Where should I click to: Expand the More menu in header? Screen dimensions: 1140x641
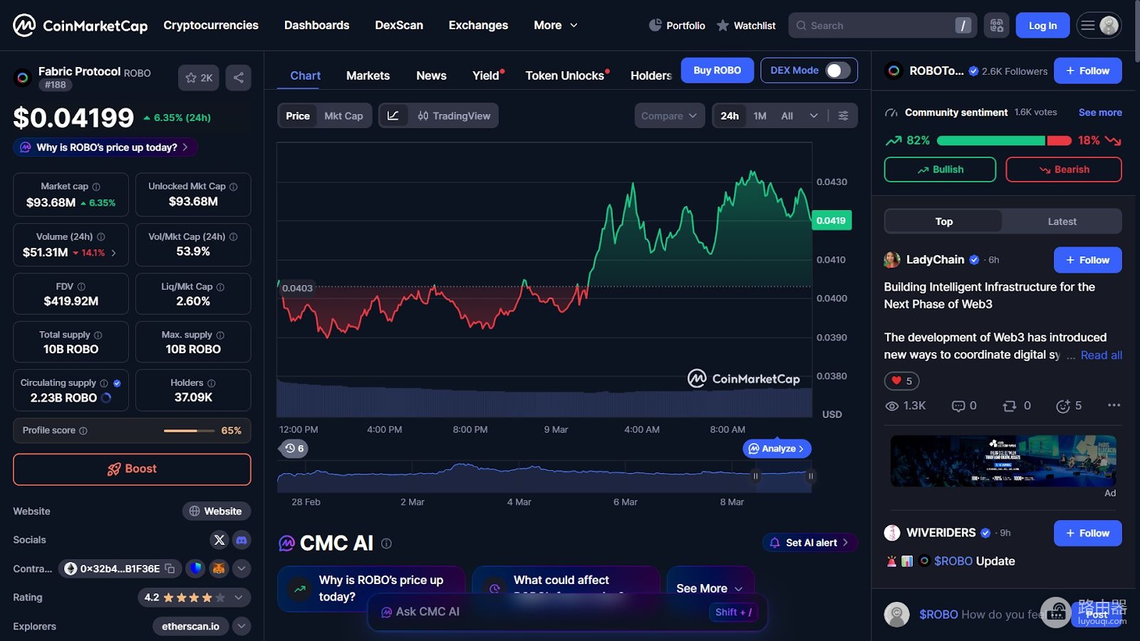pos(556,26)
